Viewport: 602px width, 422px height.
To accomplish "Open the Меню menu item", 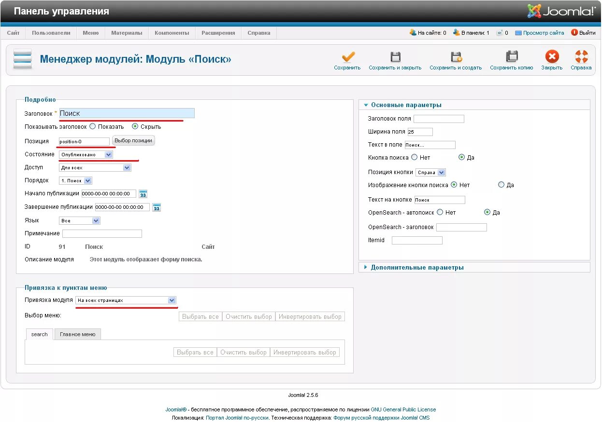I will (91, 33).
